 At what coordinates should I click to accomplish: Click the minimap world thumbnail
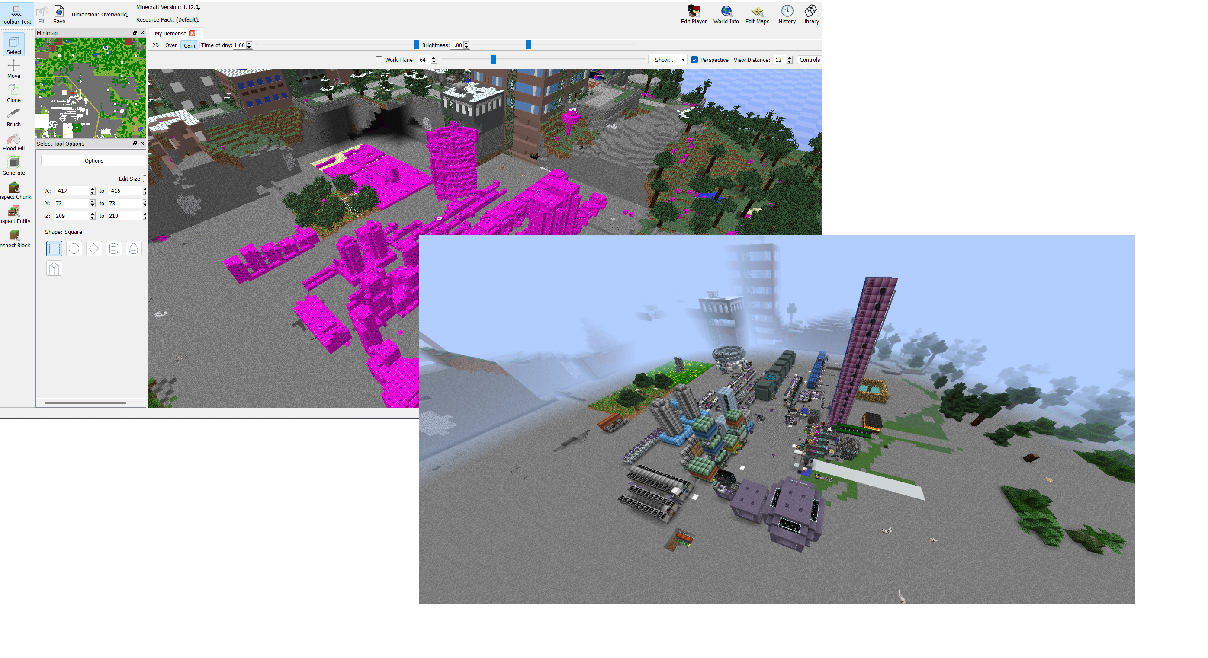click(x=91, y=88)
